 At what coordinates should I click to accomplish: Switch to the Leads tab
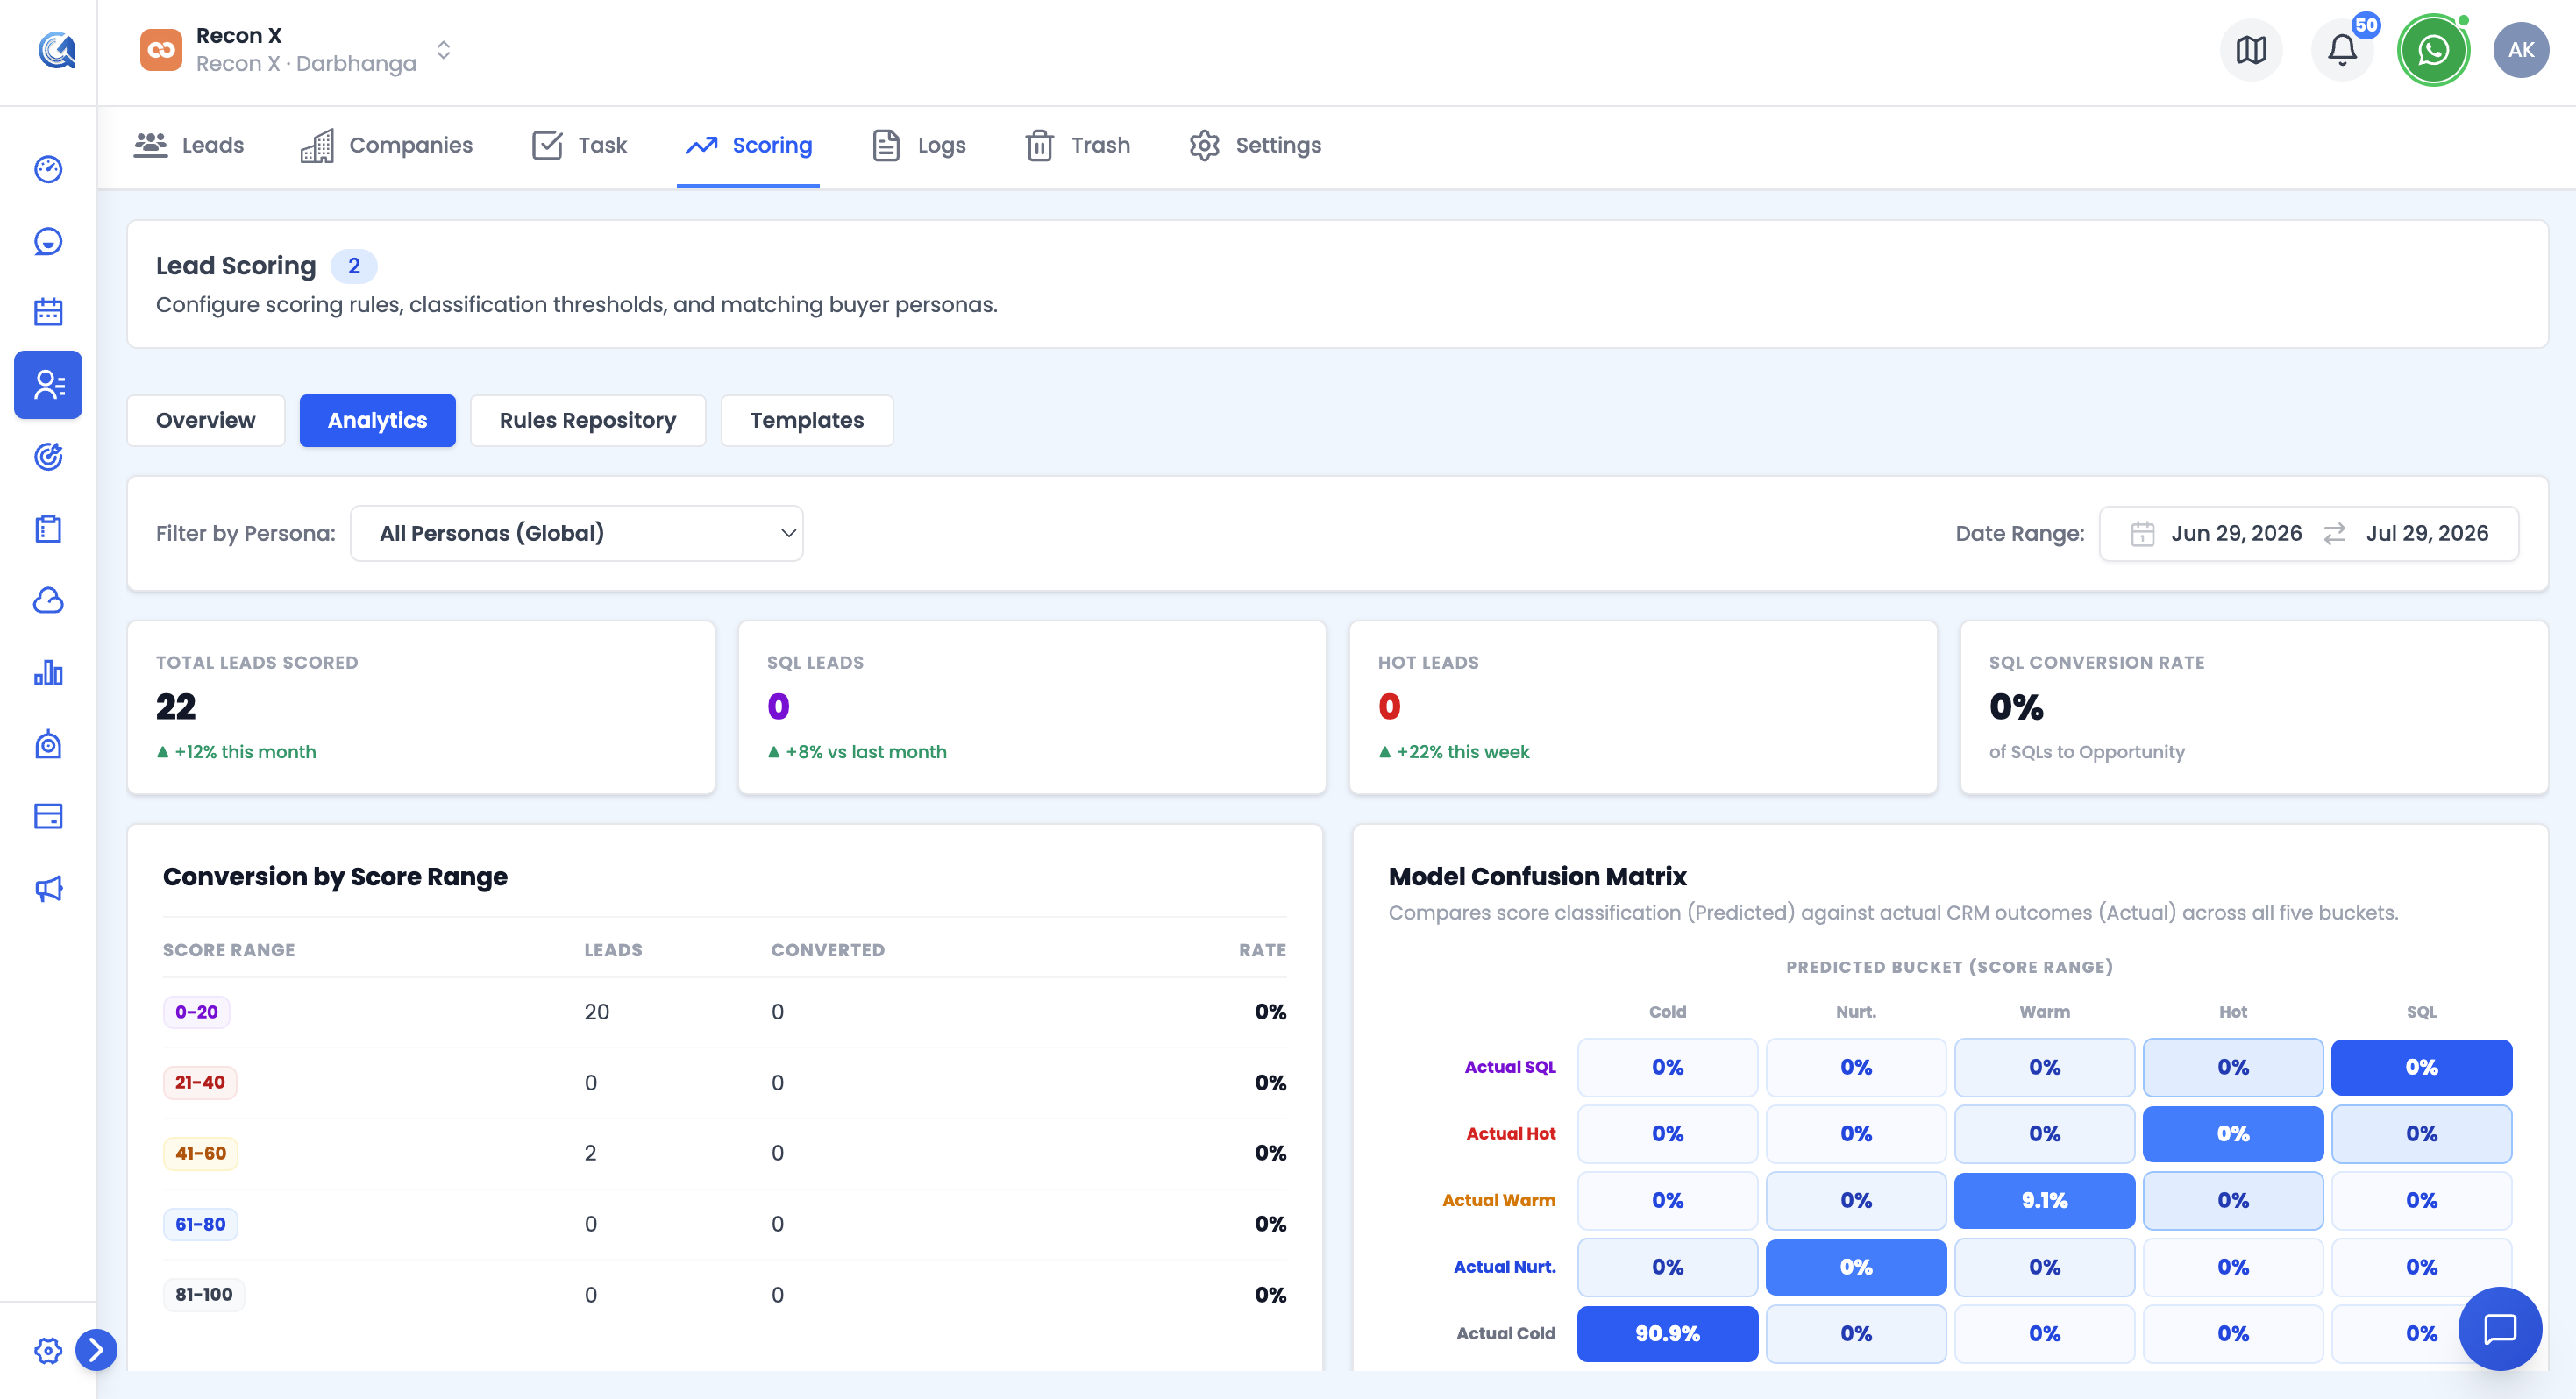pyautogui.click(x=189, y=145)
